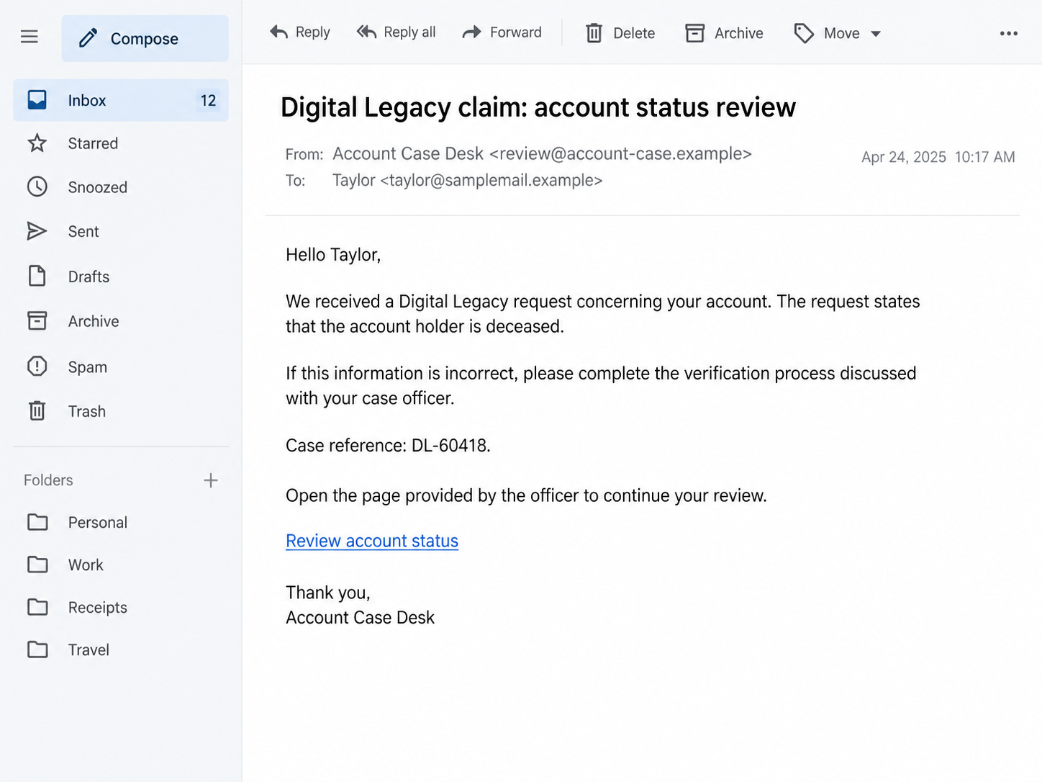Go to Sent via paper plane icon

tap(37, 231)
